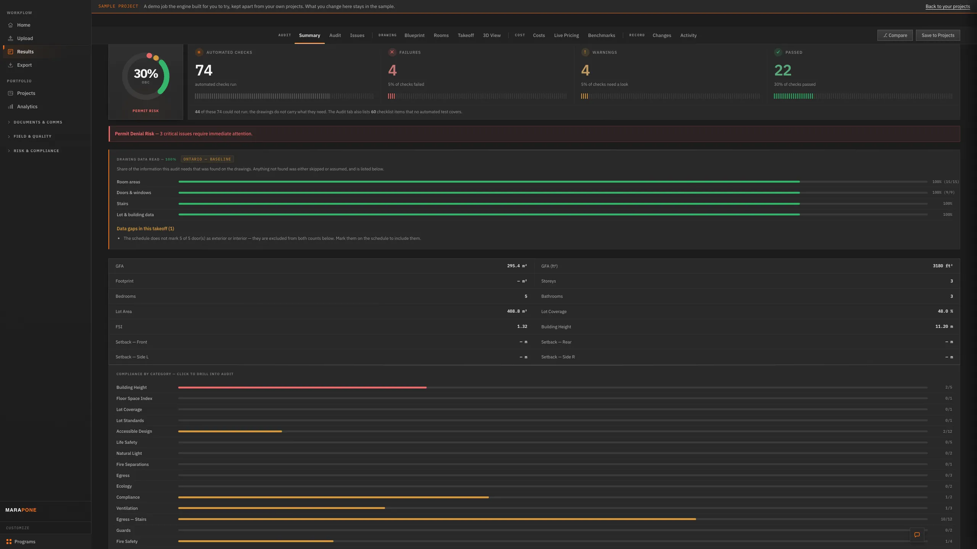This screenshot has height=549, width=977.
Task: Expand the Field & Quality section
Action: 30,136
